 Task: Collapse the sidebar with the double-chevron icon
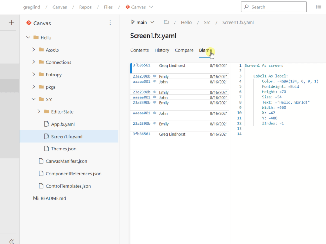[x=11, y=241]
